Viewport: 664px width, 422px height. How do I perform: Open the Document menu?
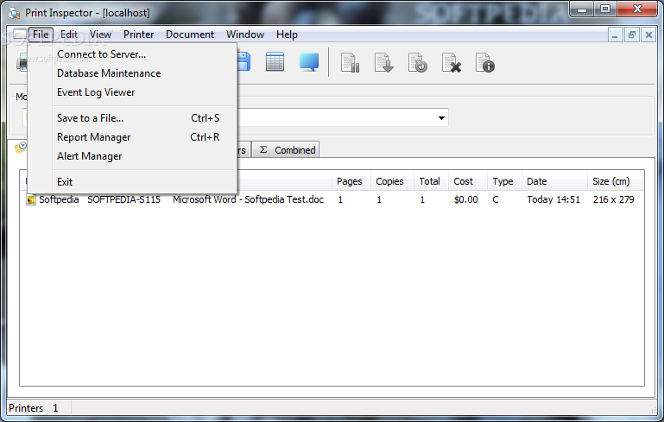point(190,35)
